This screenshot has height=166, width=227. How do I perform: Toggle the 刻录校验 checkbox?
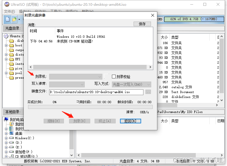[x=114, y=77]
